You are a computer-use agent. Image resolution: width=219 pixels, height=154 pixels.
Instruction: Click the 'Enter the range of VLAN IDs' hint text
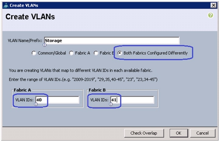click(83, 80)
